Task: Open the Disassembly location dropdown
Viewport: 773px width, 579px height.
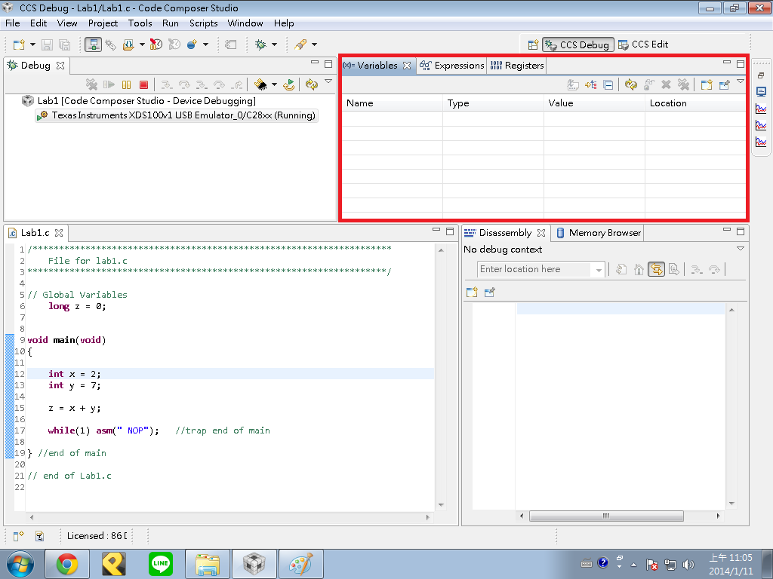Action: click(599, 270)
